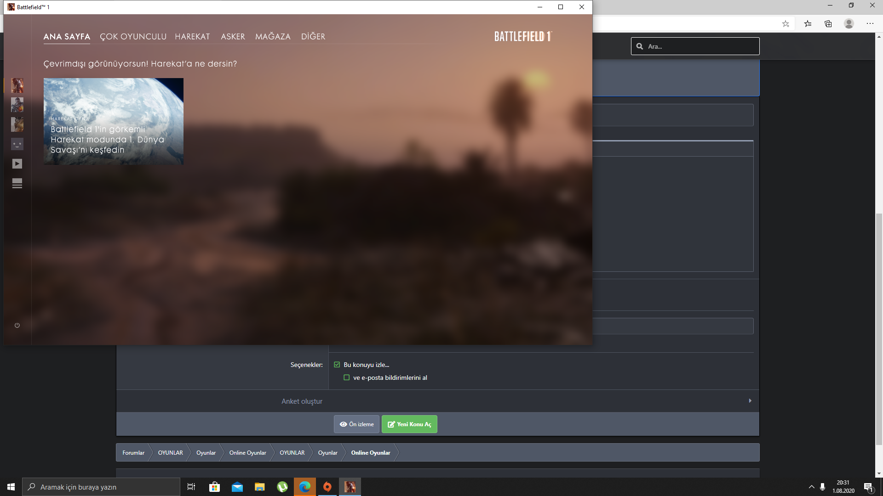Click the microphone tray icon
Image resolution: width=883 pixels, height=496 pixels.
click(822, 487)
